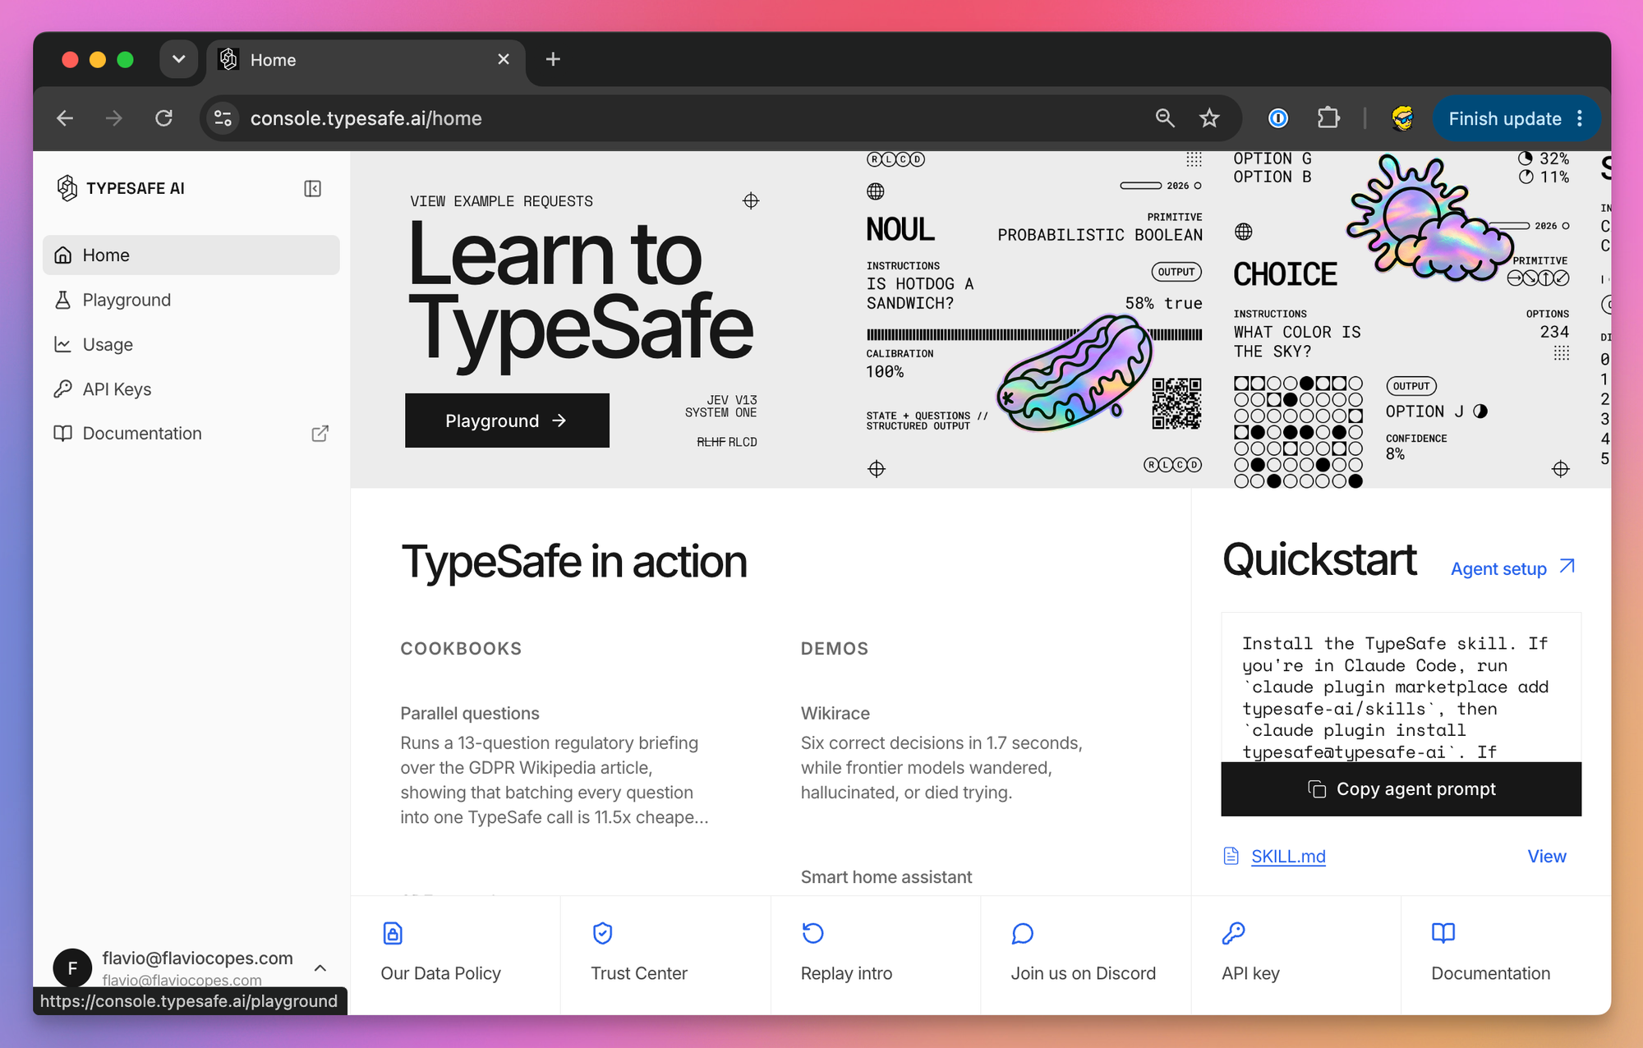Viewport: 1643px width, 1048px height.
Task: Open Usage in the sidebar
Action: click(191, 344)
